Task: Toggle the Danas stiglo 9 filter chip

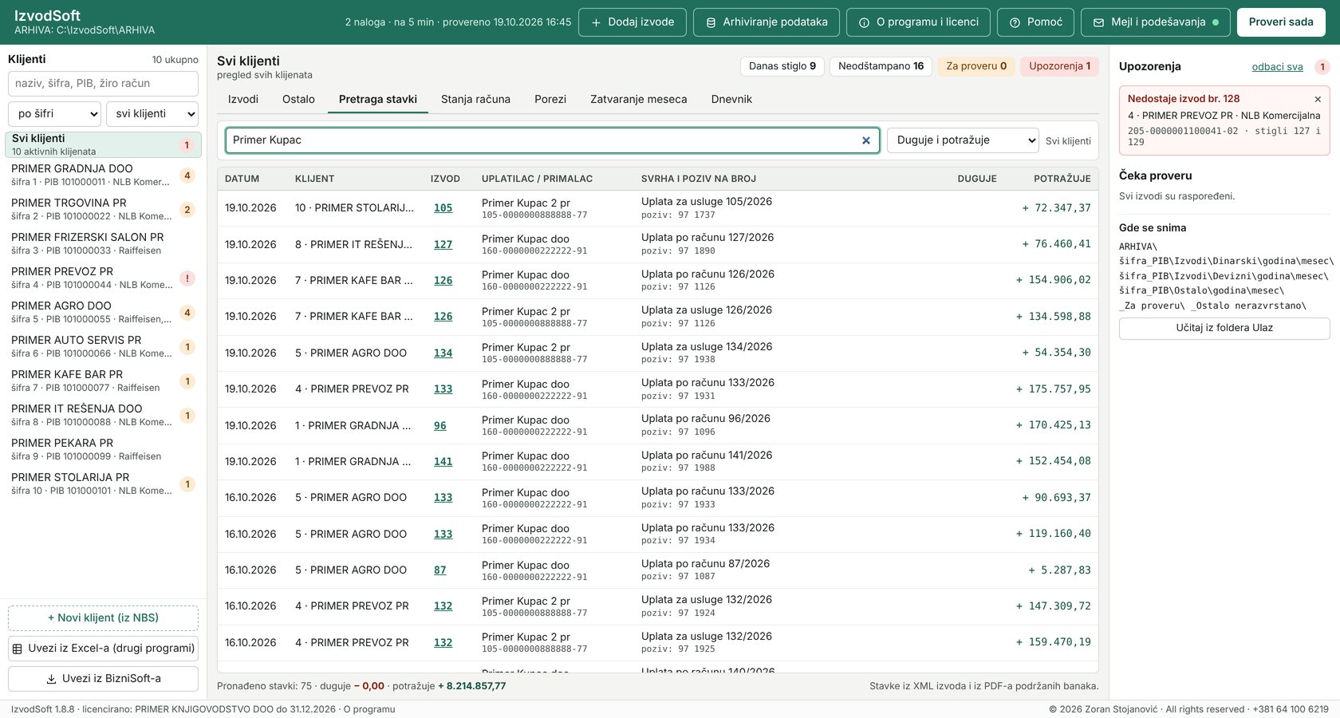Action: point(782,66)
